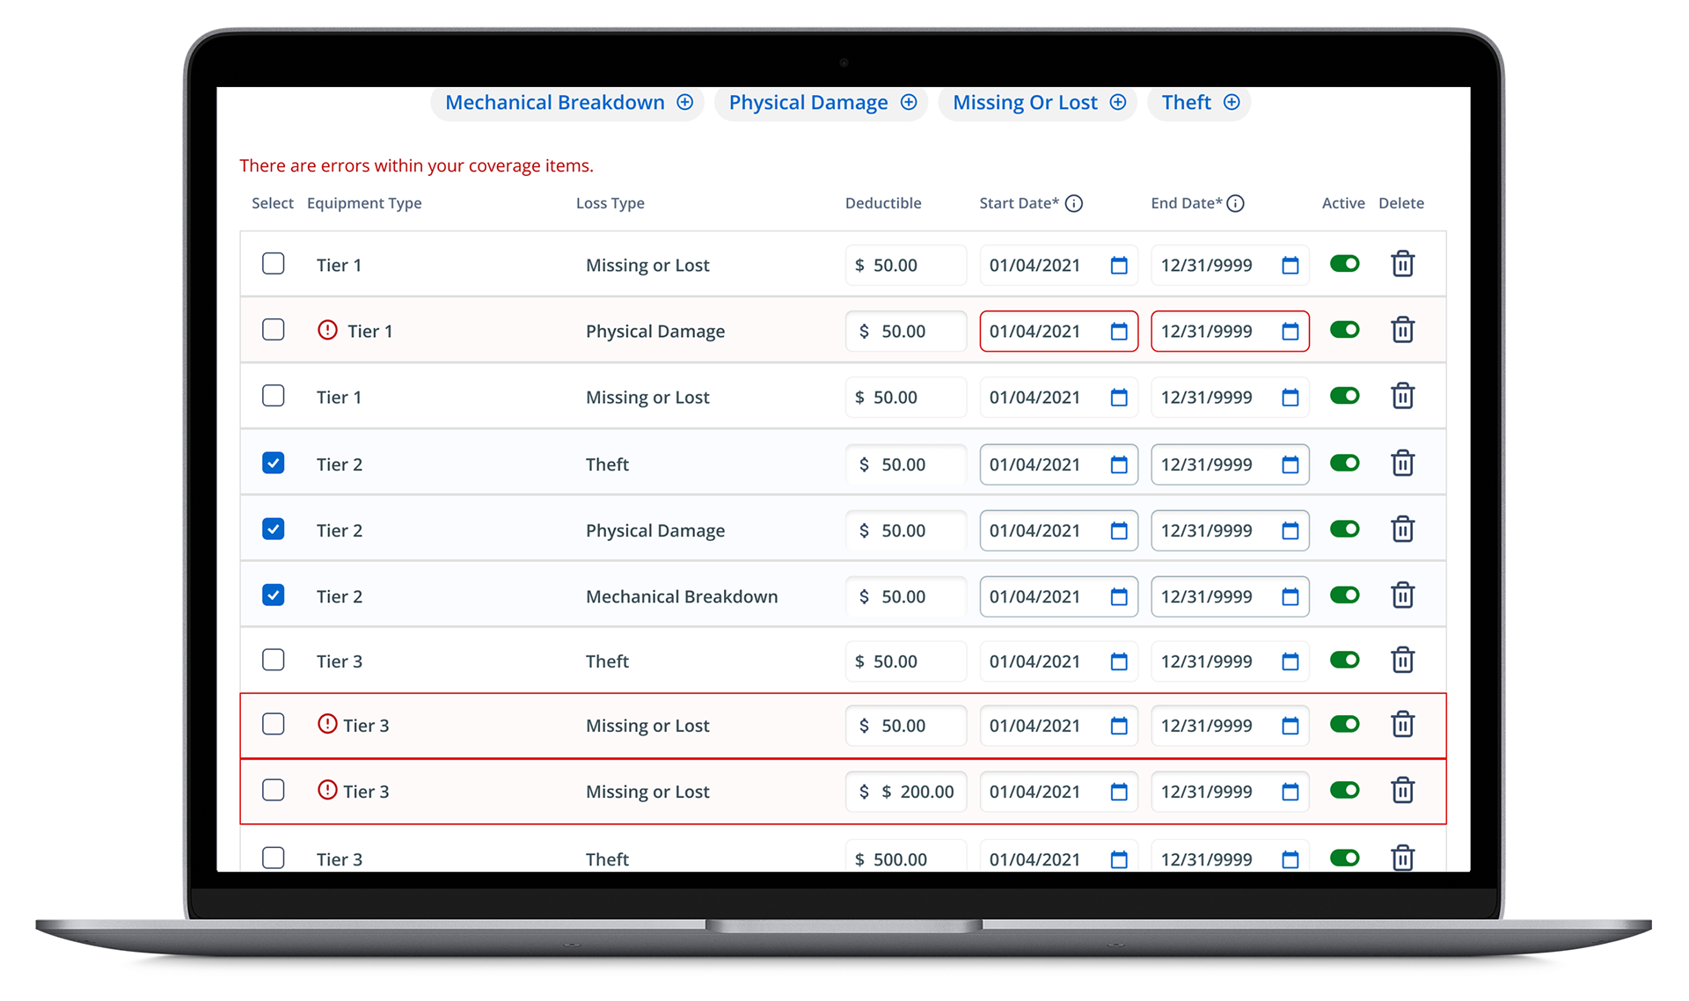The image size is (1689, 1001).
Task: Click trash icon for Tier 2 Mechanical Breakdown
Action: (x=1402, y=595)
